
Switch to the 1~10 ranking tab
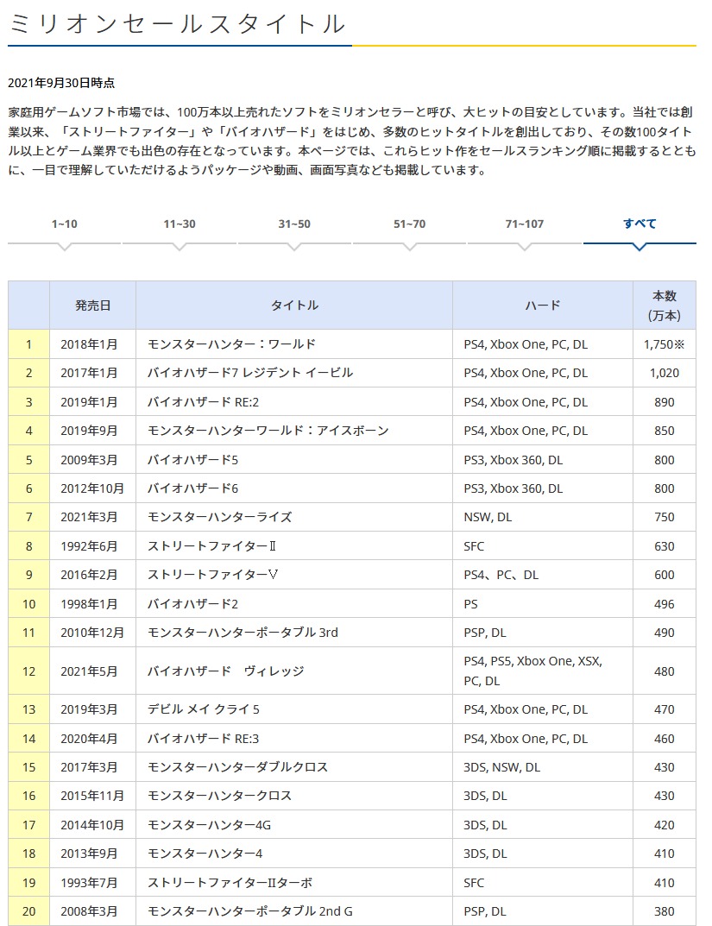tap(65, 224)
